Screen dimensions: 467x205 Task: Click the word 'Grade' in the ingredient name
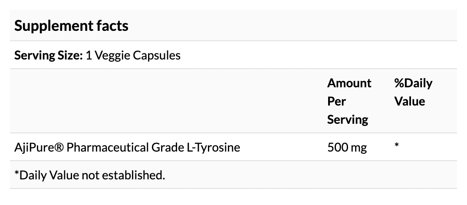click(x=168, y=147)
